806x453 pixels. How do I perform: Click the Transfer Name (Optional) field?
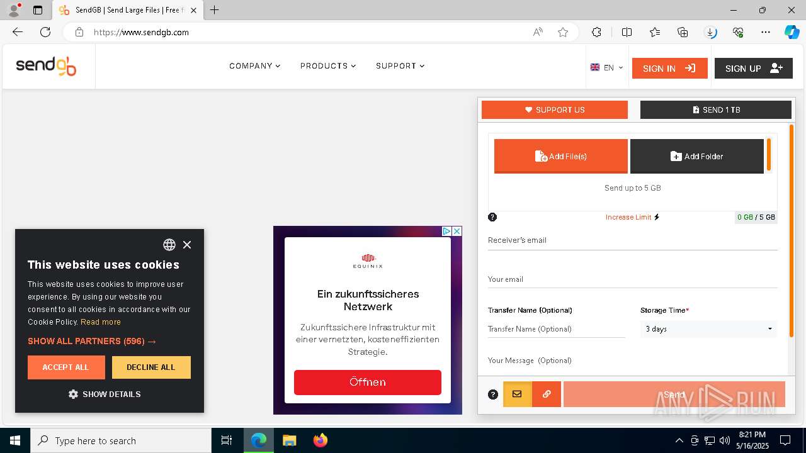[557, 329]
